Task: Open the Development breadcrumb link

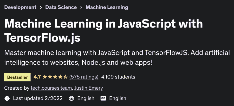Action: coord(20,7)
